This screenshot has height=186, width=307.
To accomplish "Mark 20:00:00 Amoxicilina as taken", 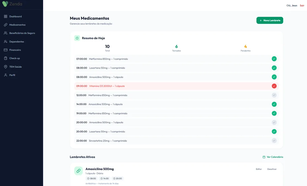I will 274,122.
